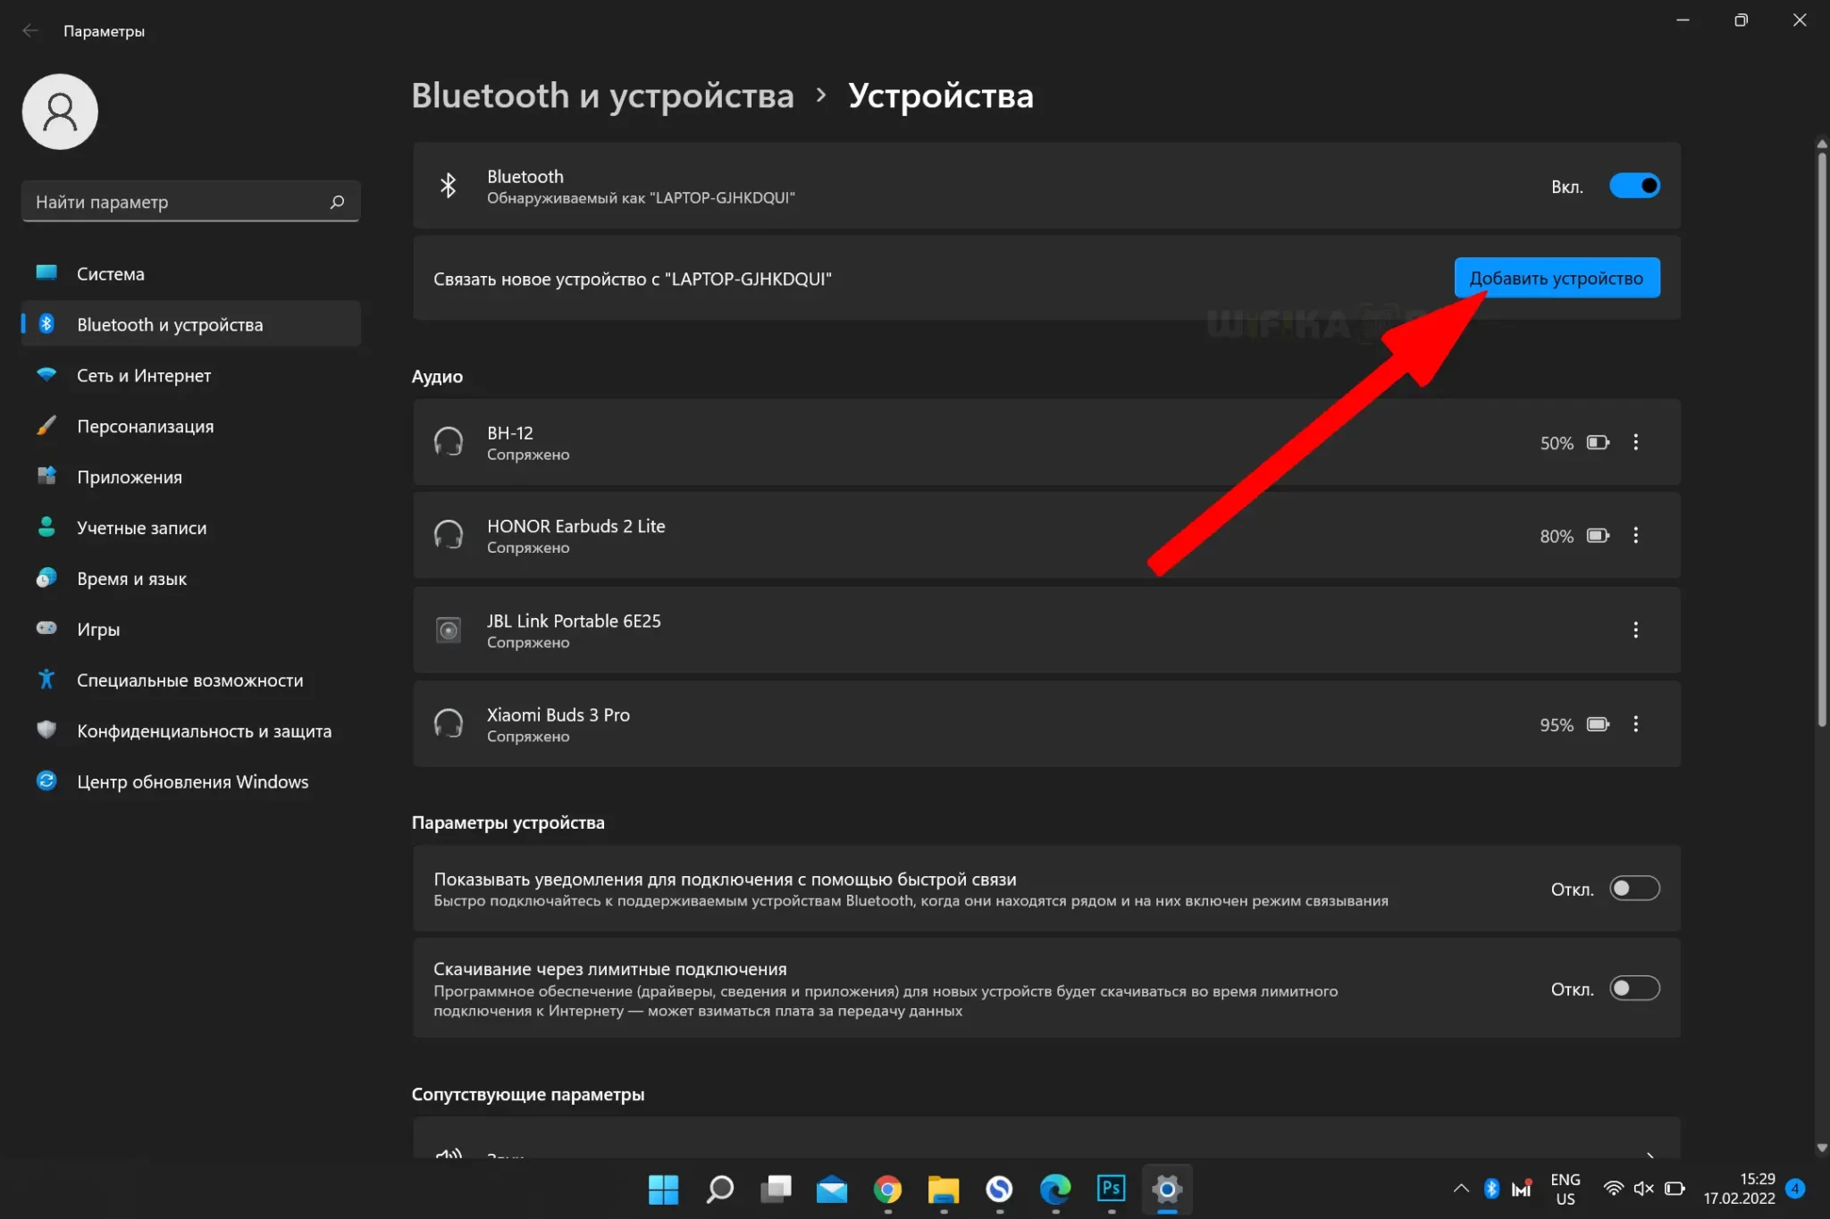Show hidden tray icons chevron
Screen dimensions: 1830x1219
coord(1461,1189)
